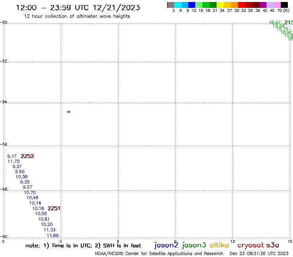Click the -58 latitude axis label
Image resolution: width=293 pixels, height=257 pixels.
4,189
